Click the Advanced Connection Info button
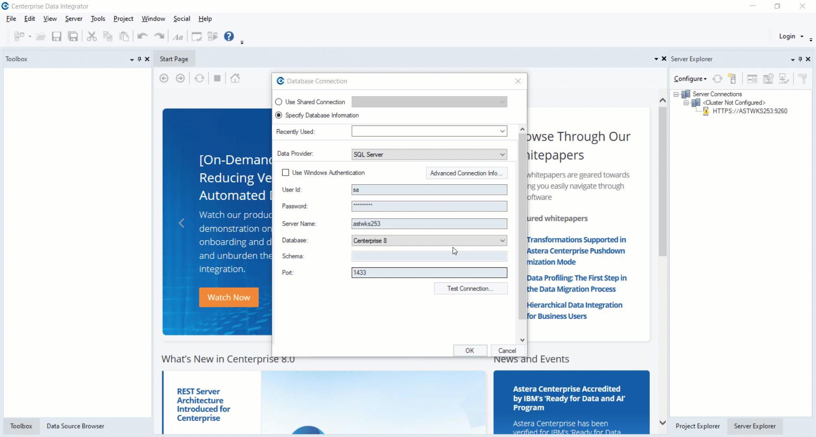The width and height of the screenshot is (816, 437). click(x=466, y=173)
